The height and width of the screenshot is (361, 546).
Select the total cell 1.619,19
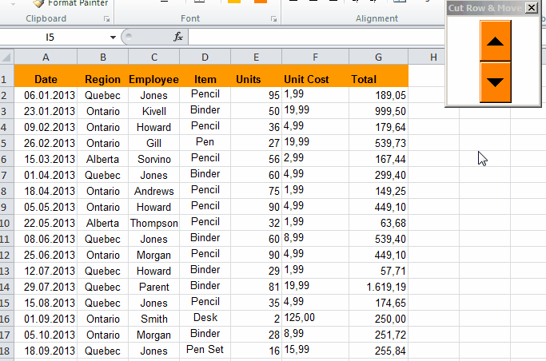378,287
